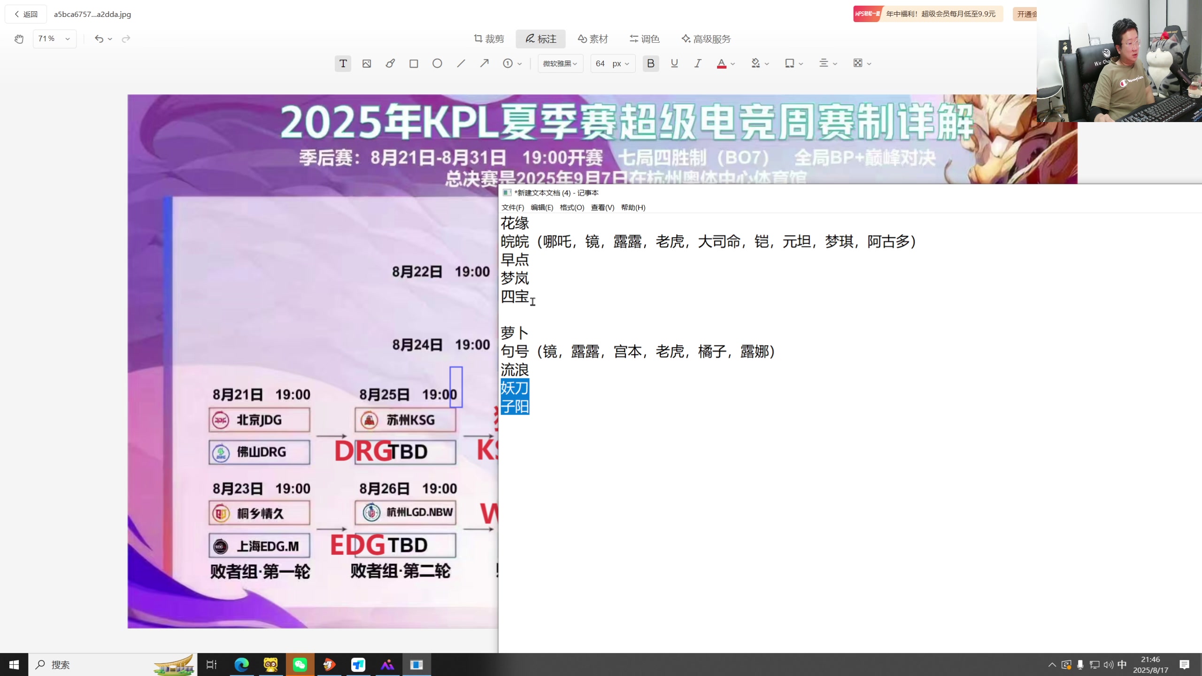Switch to the 素材 materials tab
This screenshot has height=676, width=1202.
[593, 39]
